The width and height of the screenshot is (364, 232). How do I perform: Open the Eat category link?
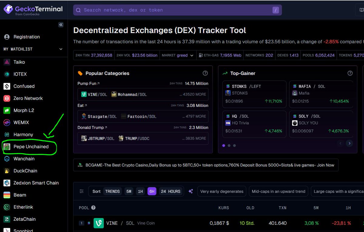82,105
